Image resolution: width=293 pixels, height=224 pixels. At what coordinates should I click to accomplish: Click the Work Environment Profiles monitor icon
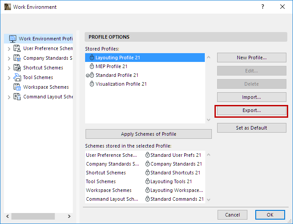pos(12,39)
